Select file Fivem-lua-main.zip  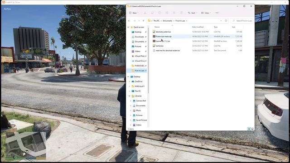[x=164, y=36]
